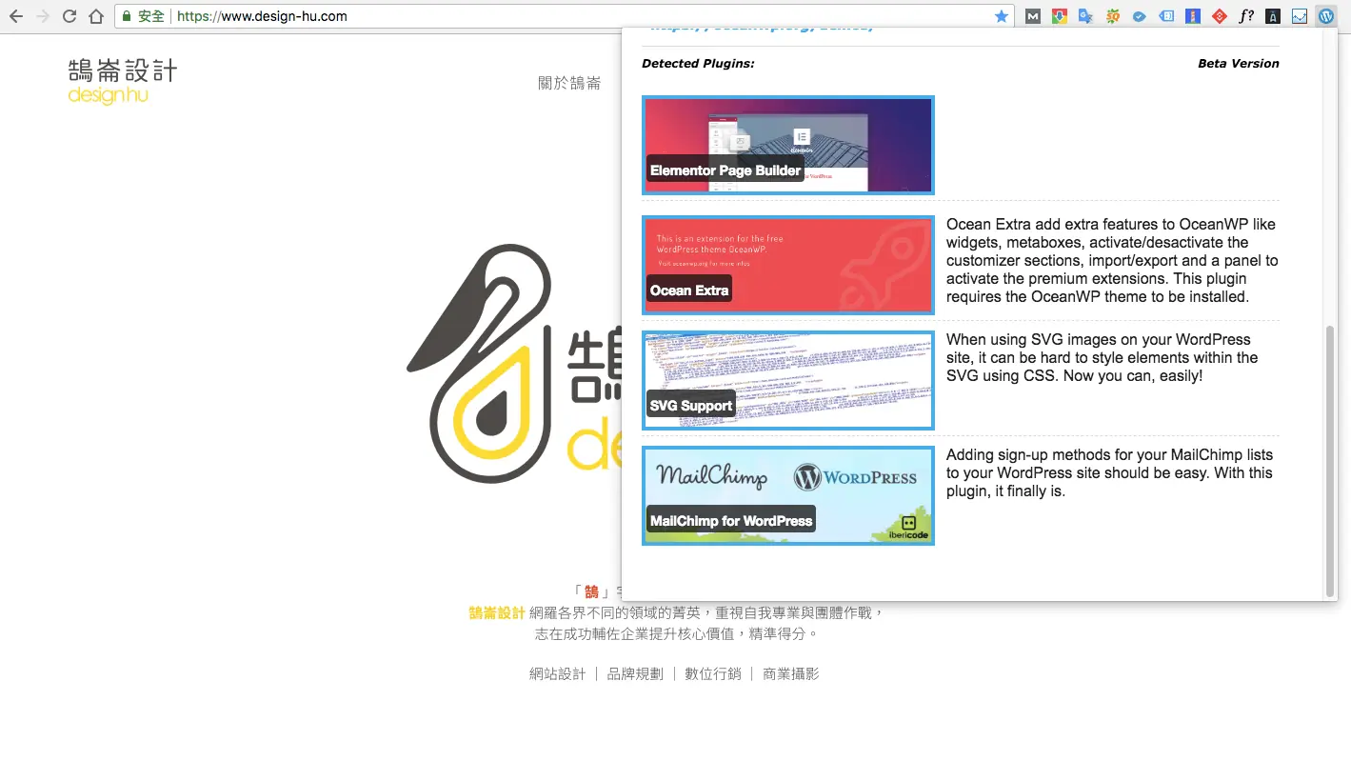The image size is (1351, 781).
Task: Open the 數位行銷 link
Action: click(x=712, y=674)
